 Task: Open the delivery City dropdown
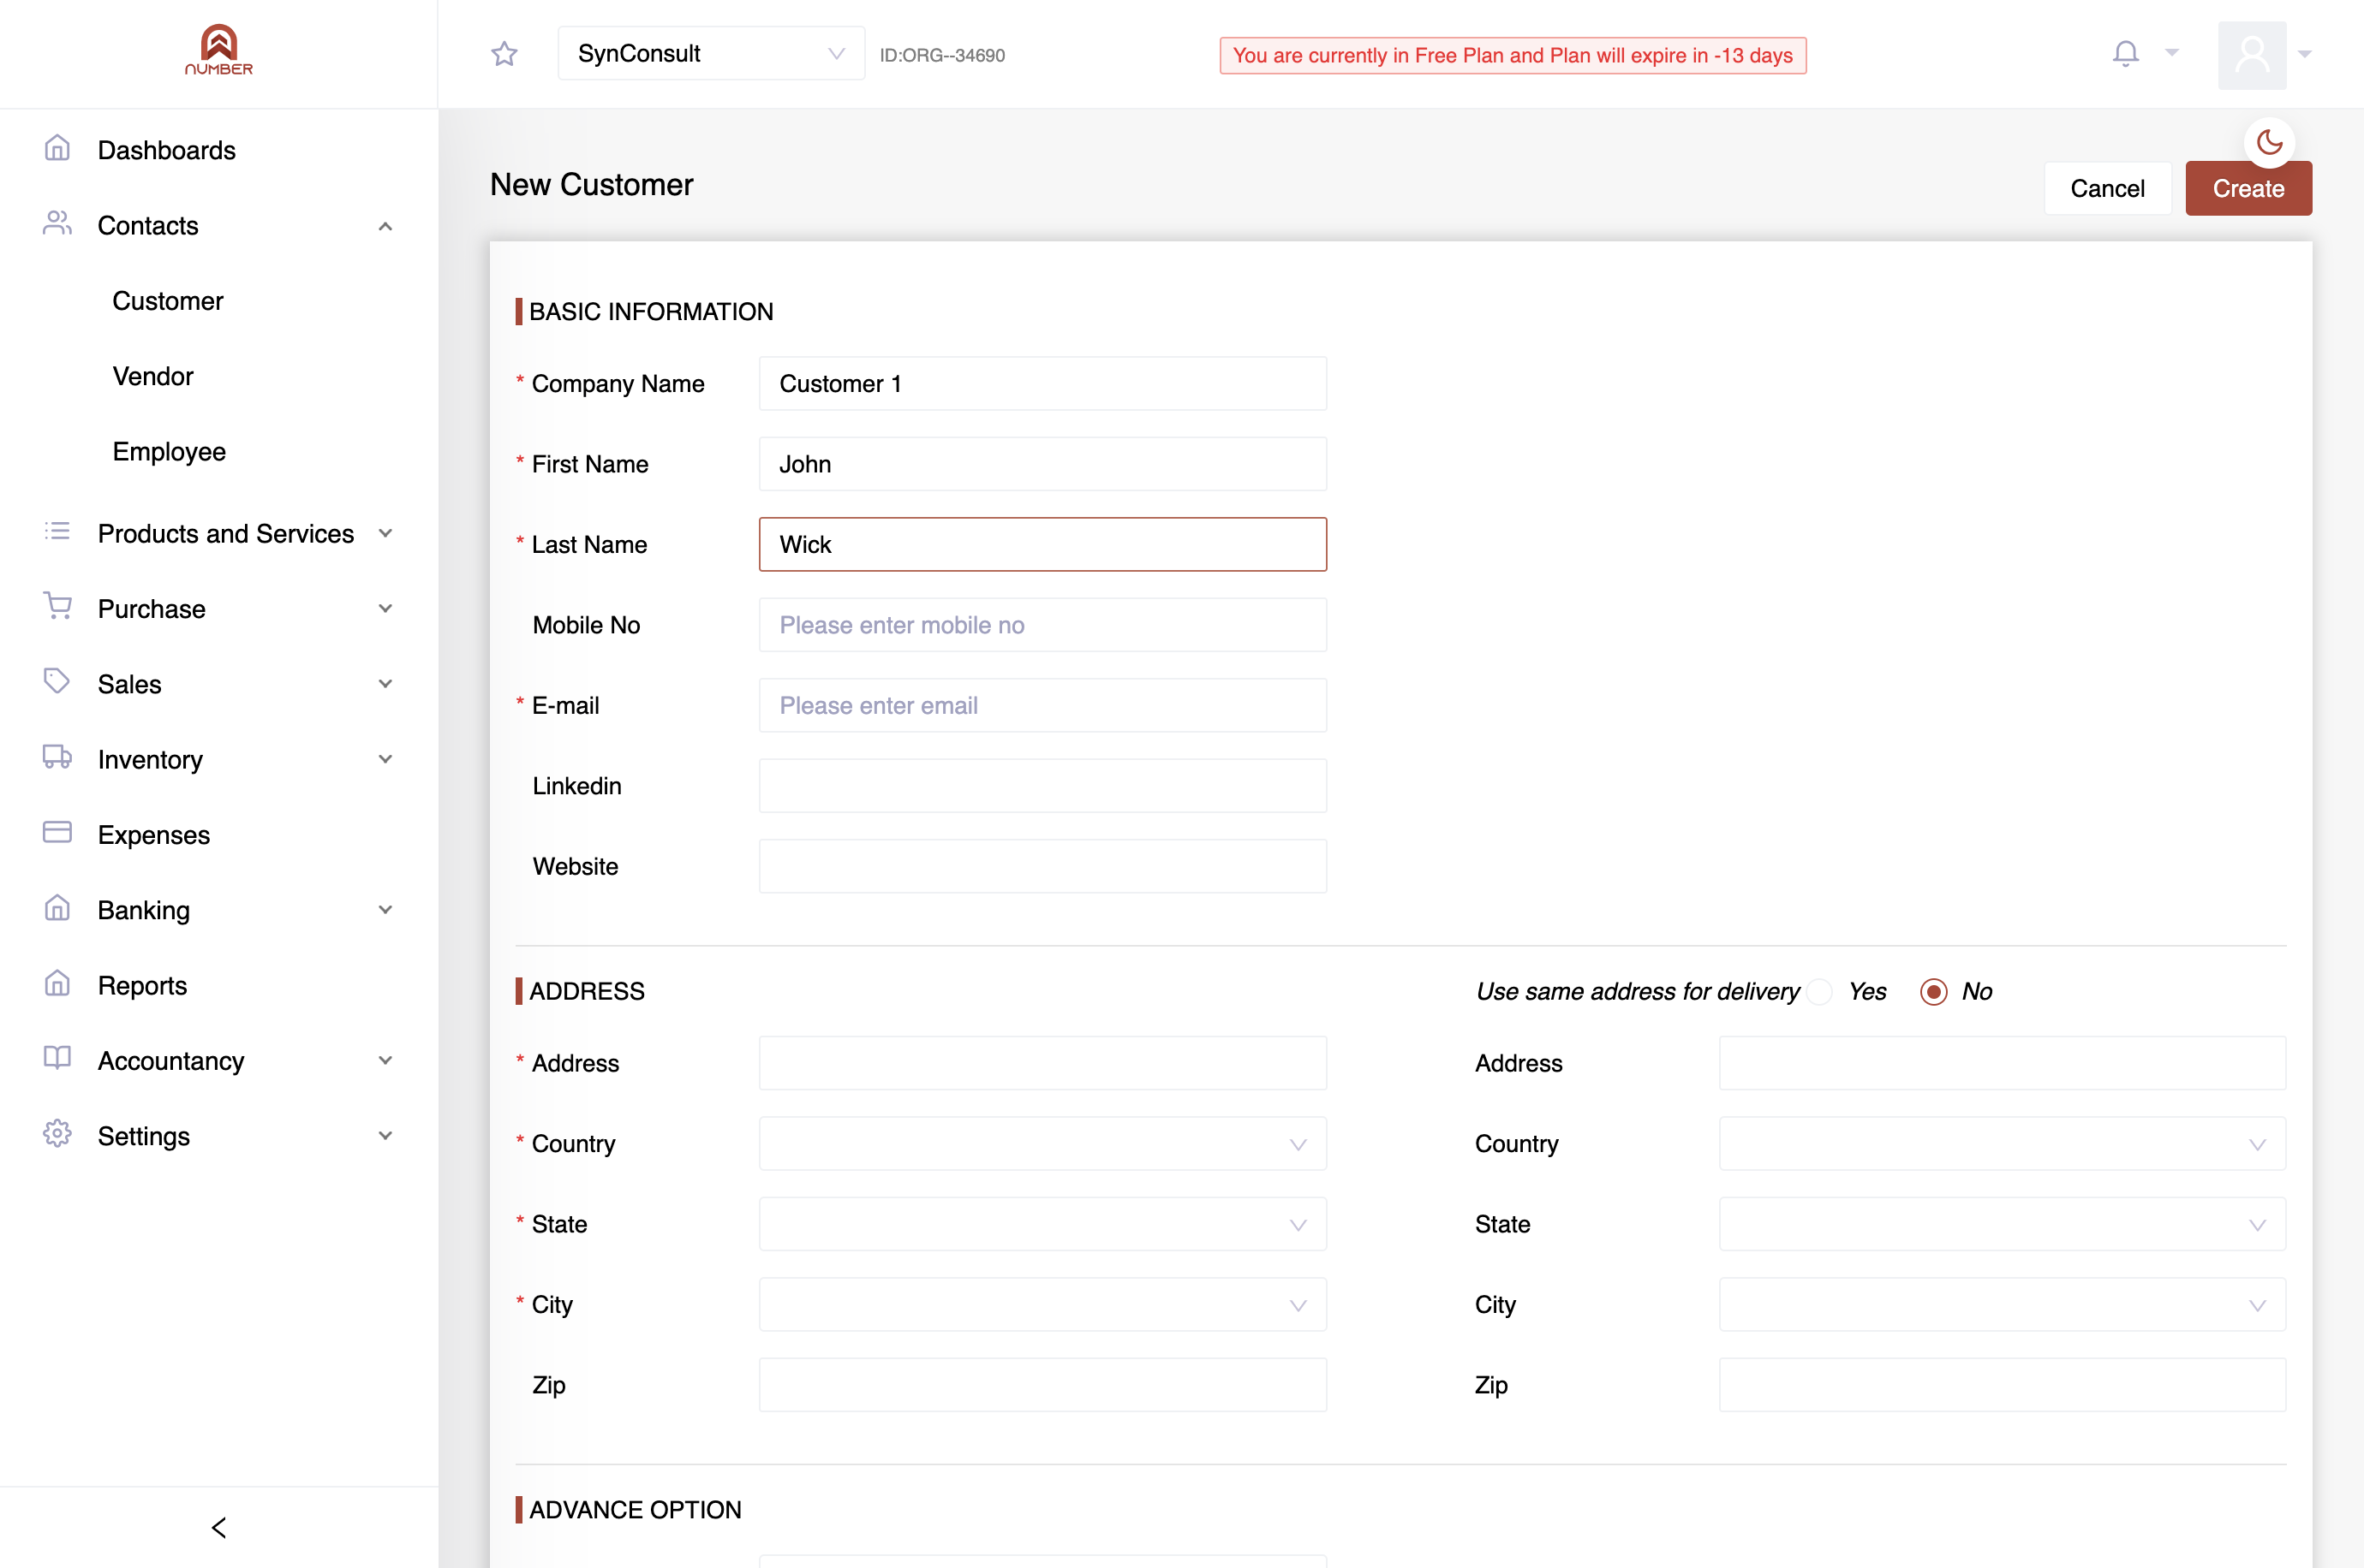(2002, 1305)
